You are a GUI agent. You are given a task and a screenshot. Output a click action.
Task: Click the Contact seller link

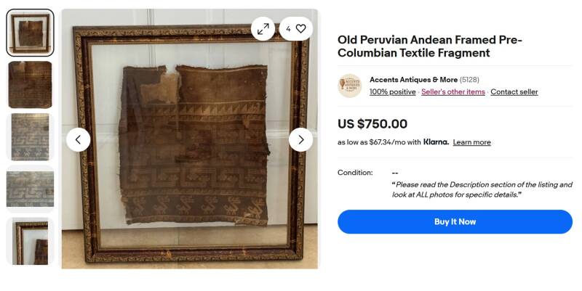514,92
